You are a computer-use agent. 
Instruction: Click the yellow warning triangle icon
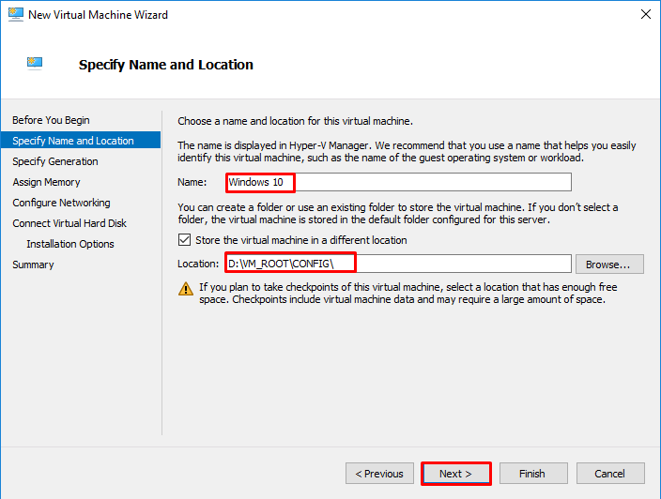(186, 289)
